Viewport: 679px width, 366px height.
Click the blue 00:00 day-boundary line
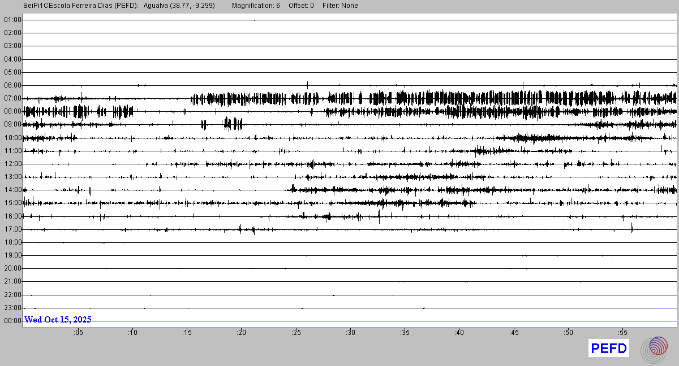396,321
